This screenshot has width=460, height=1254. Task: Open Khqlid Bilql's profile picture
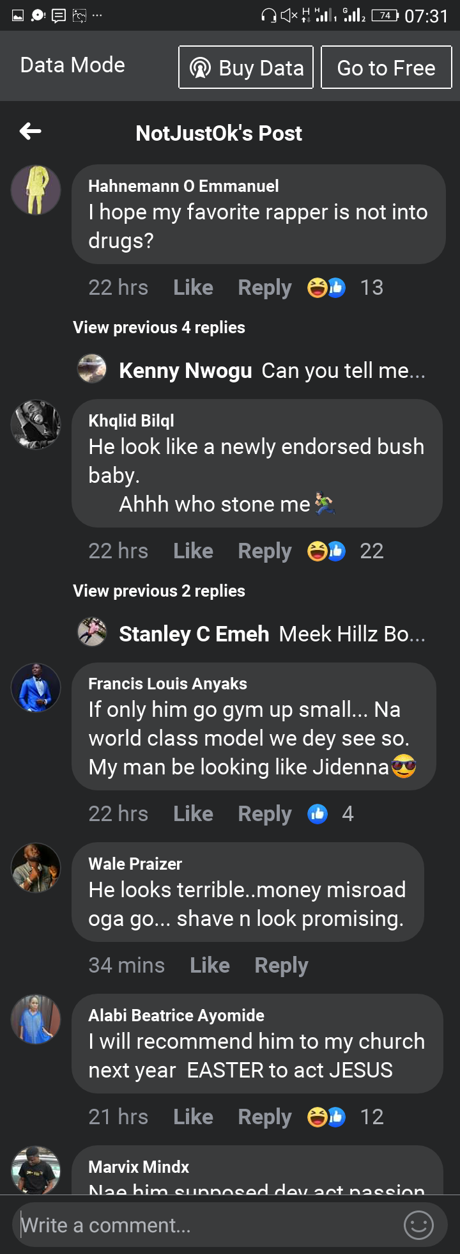coord(36,425)
